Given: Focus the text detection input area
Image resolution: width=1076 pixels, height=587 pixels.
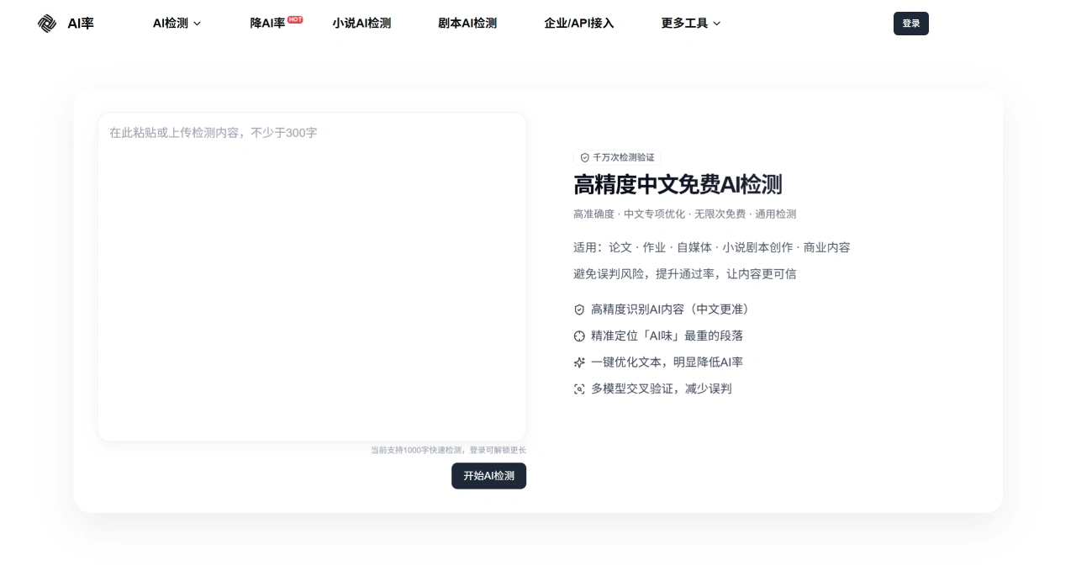Looking at the screenshot, I should 312,277.
